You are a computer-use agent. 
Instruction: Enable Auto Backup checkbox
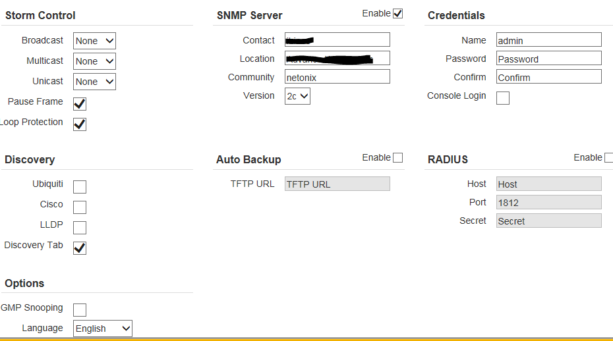pyautogui.click(x=397, y=157)
